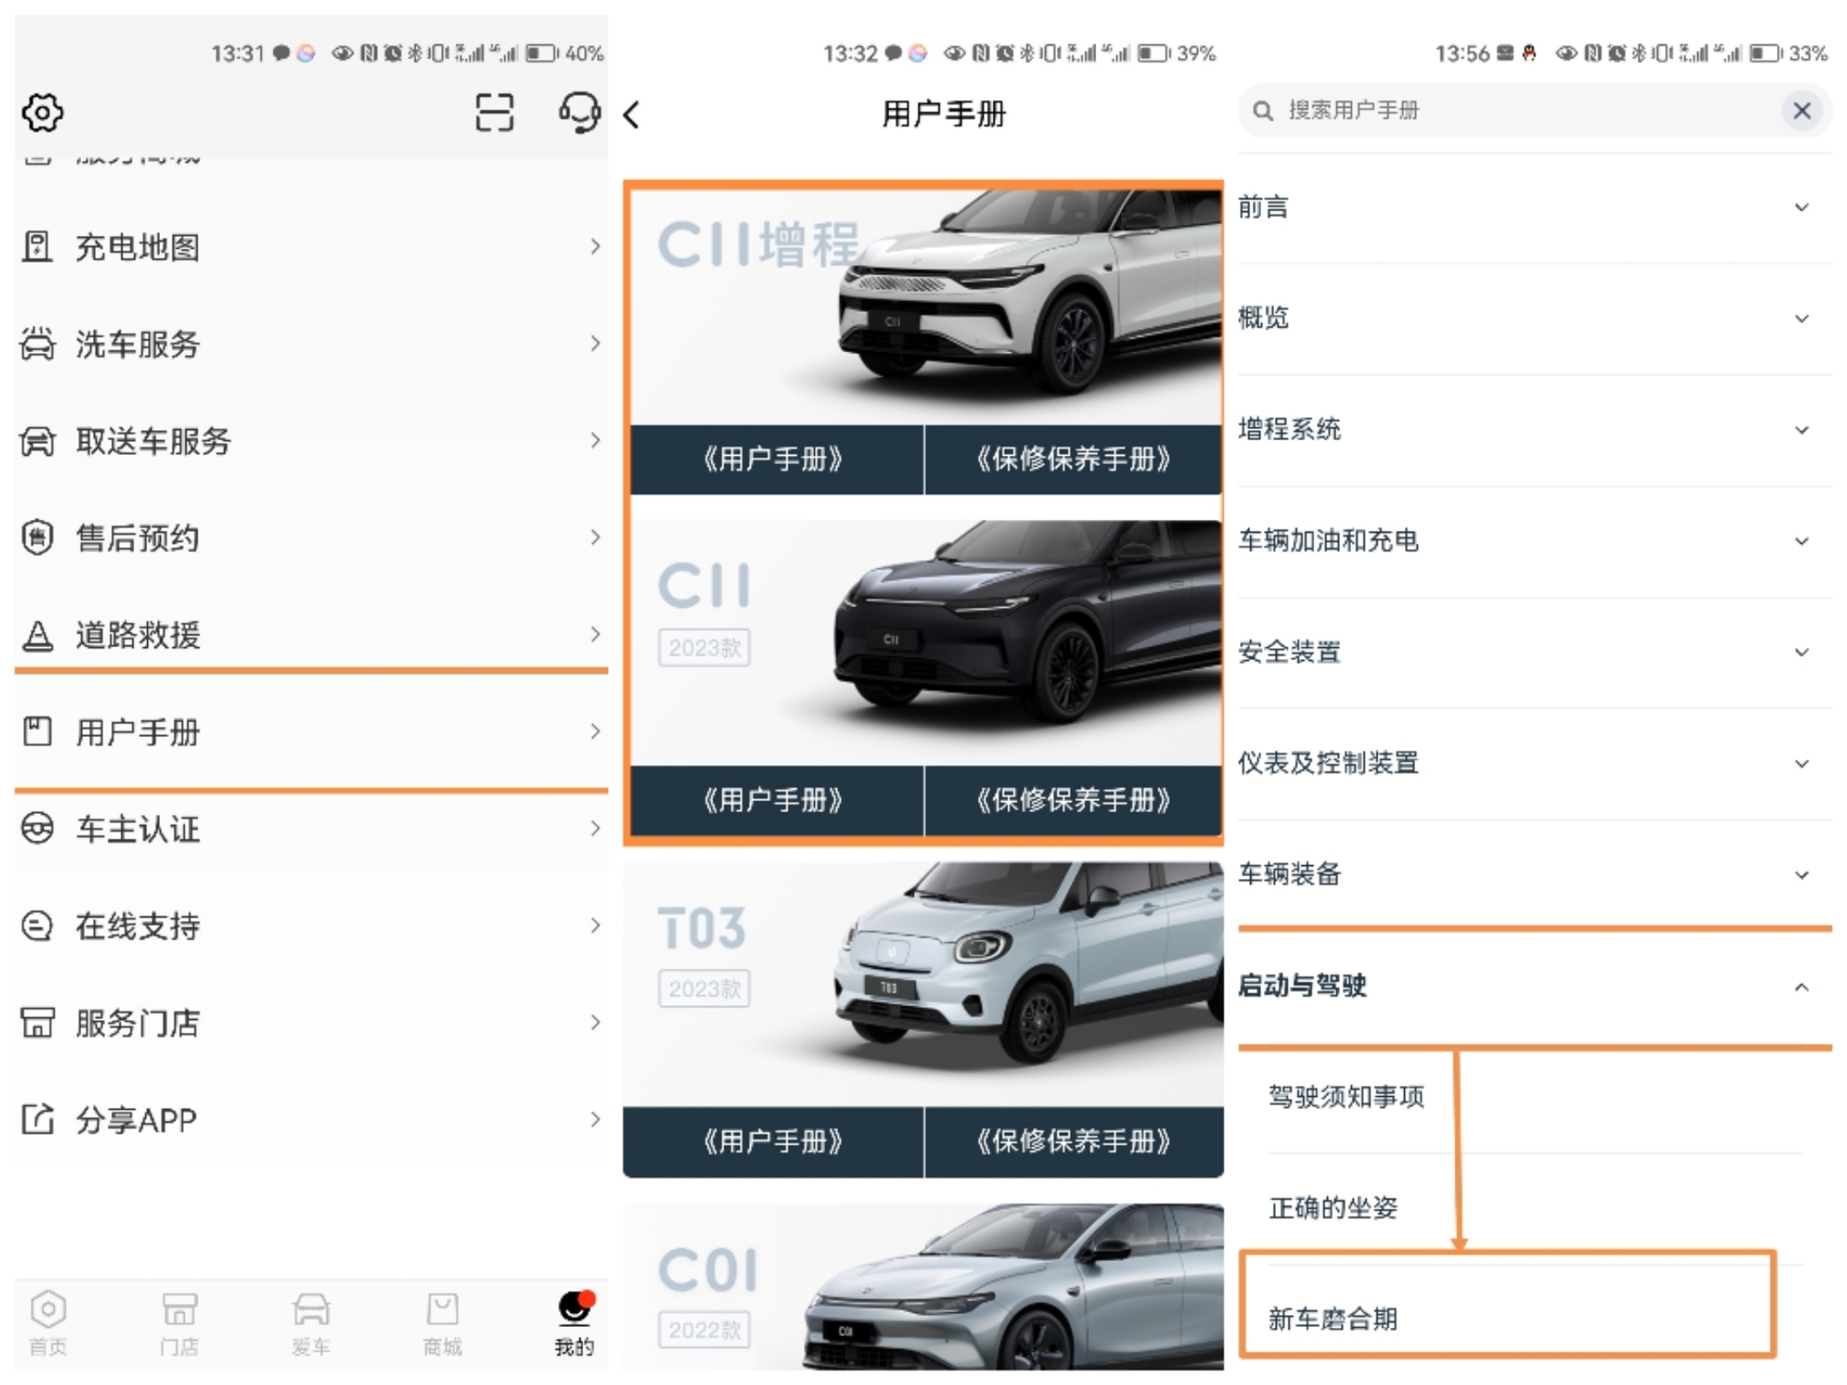Tap the search magnifier icon
Viewport: 1847px width, 1385px height.
[x=1262, y=111]
